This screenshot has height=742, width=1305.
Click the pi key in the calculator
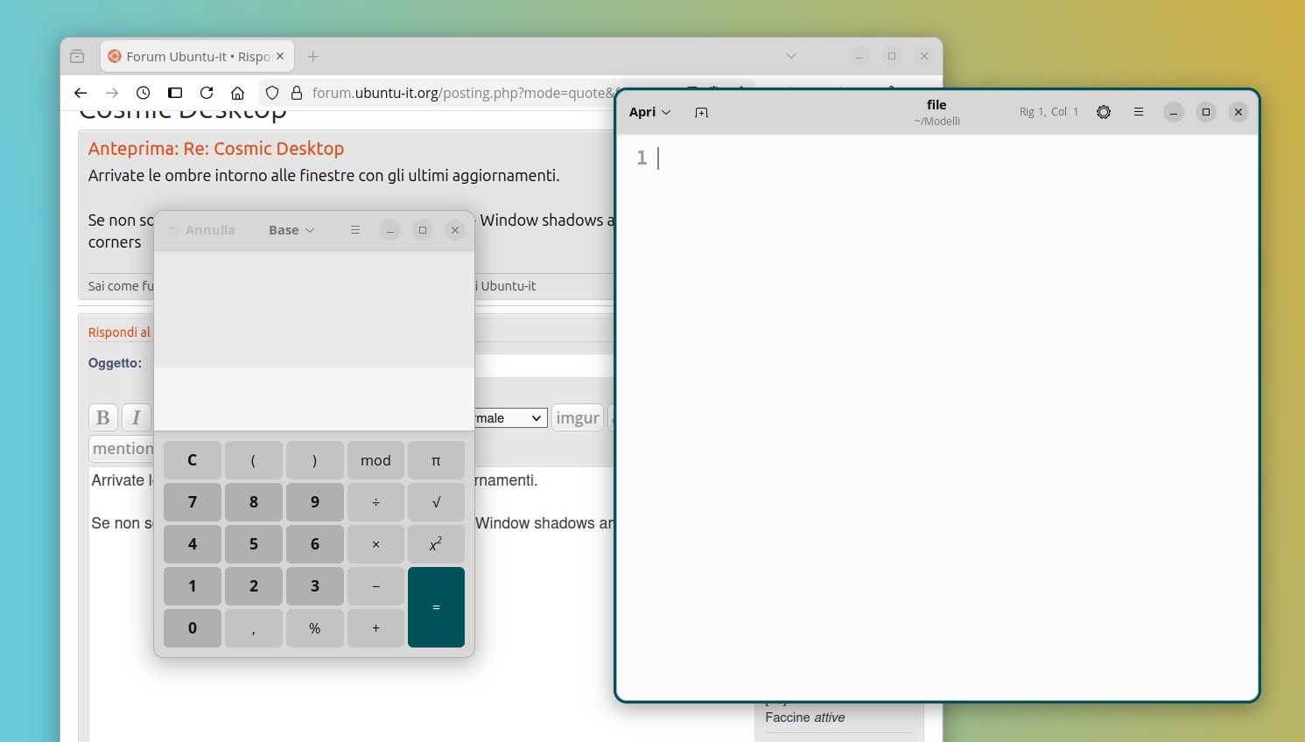click(436, 460)
